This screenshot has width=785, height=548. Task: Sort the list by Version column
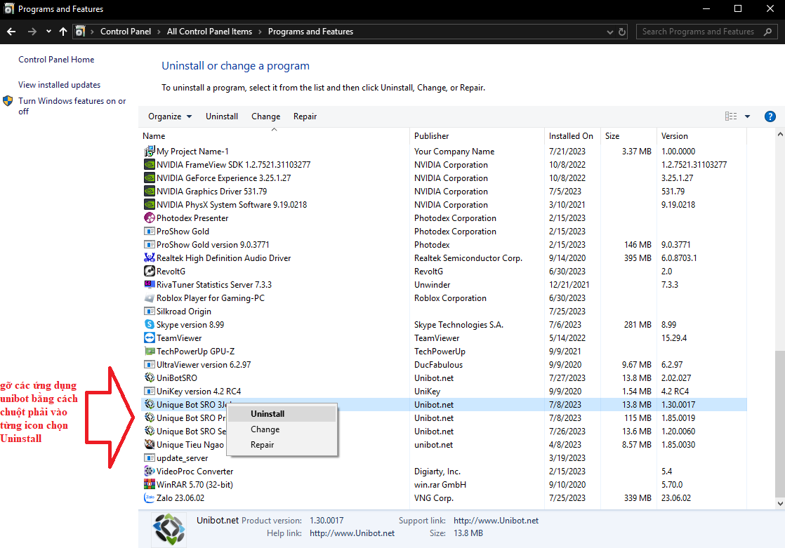tap(701, 136)
